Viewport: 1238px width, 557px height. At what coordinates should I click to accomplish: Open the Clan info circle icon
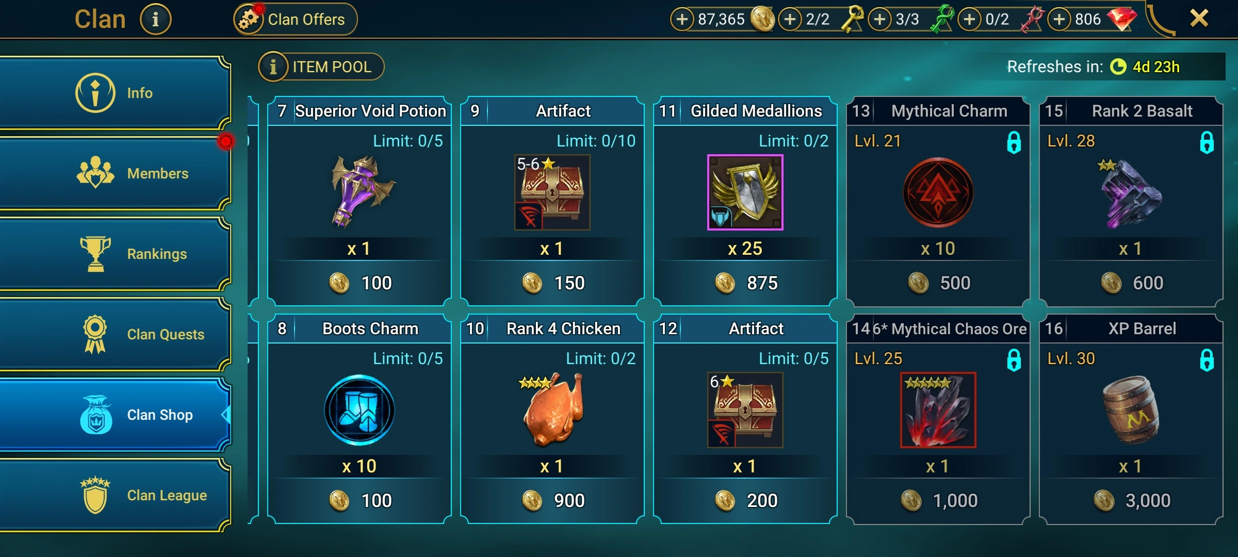(x=155, y=19)
